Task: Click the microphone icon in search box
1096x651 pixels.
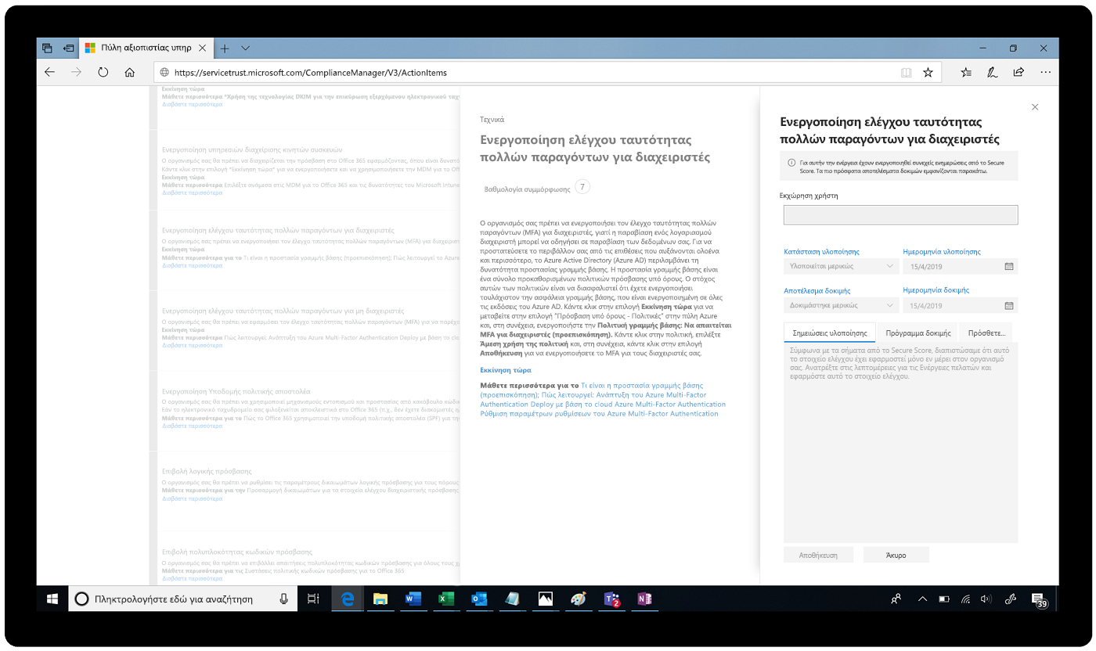Action: click(x=283, y=599)
